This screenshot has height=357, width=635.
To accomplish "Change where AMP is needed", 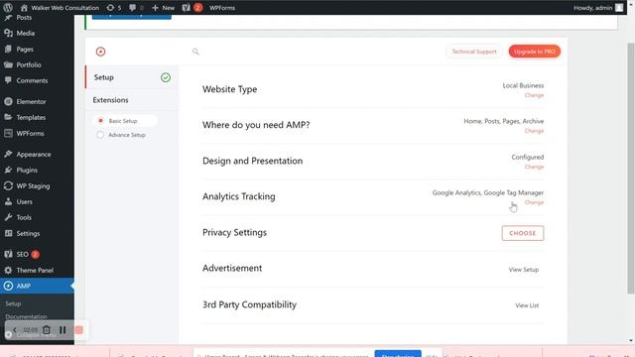I will tap(534, 131).
